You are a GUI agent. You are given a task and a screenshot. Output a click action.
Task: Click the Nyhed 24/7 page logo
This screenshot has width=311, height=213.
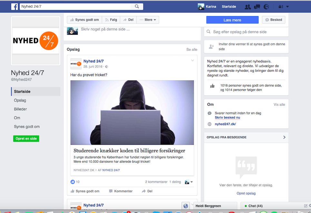click(36, 41)
